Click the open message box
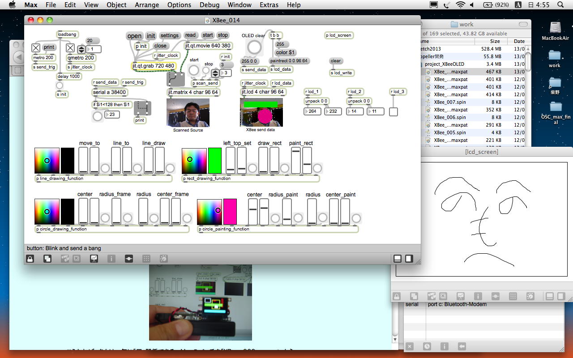Screen dimensions: 573x358 pos(134,36)
